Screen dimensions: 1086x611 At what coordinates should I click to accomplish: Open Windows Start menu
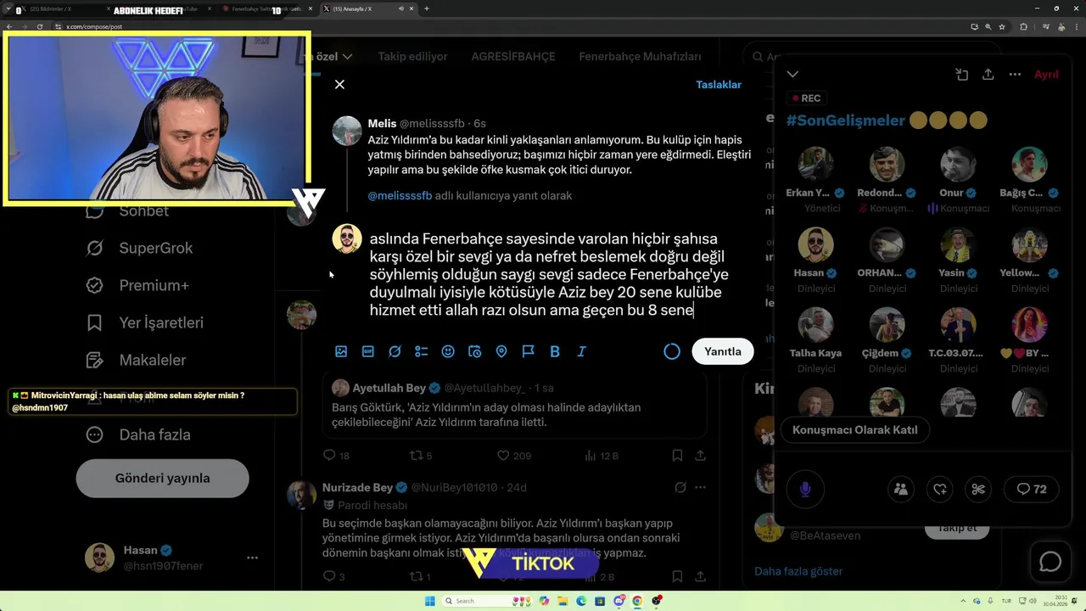click(429, 601)
